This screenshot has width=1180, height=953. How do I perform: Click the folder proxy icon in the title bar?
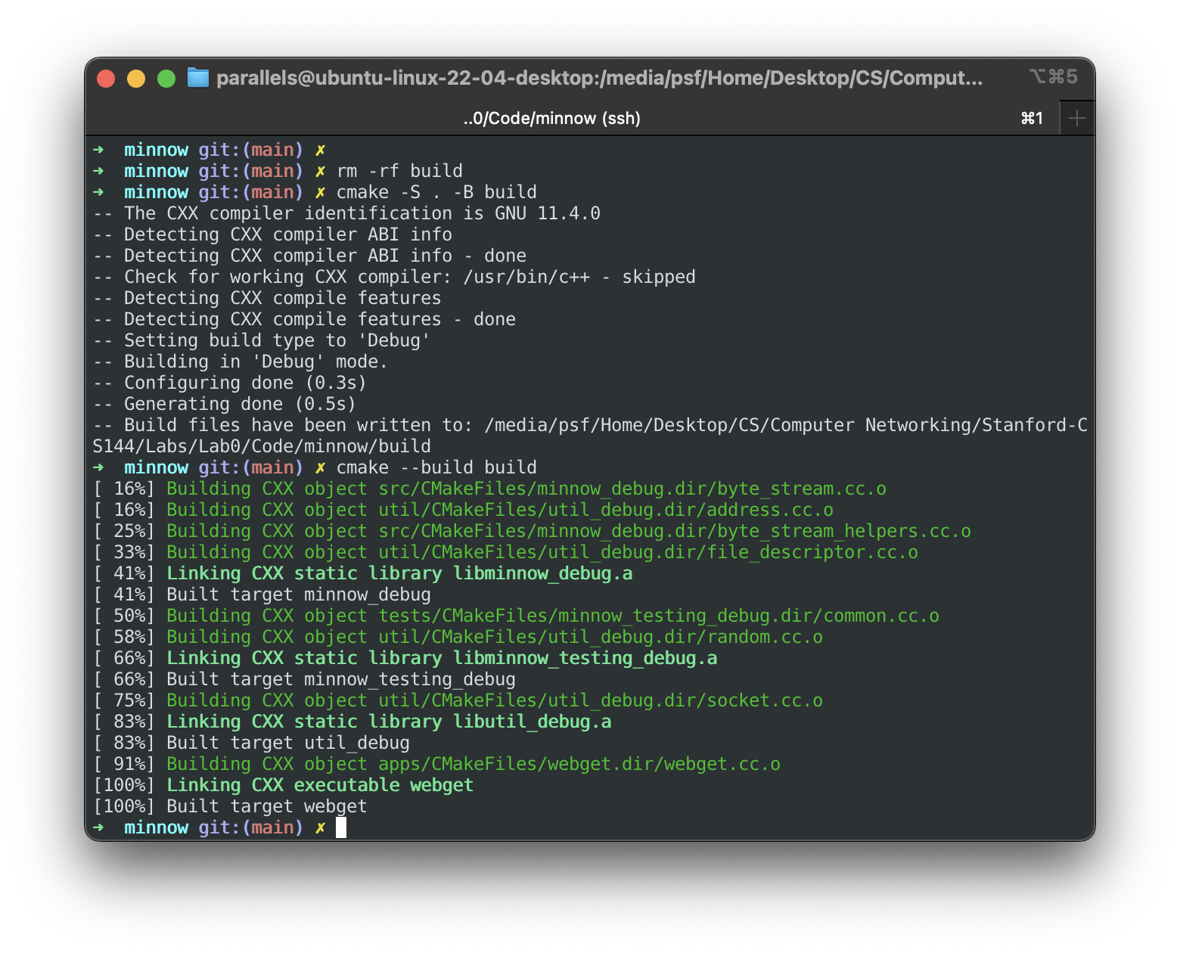click(x=197, y=77)
